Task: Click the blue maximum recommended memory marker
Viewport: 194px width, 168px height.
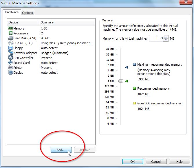Action: coord(126,67)
